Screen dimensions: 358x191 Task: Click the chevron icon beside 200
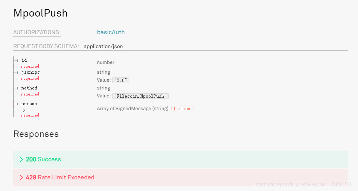tap(21, 159)
